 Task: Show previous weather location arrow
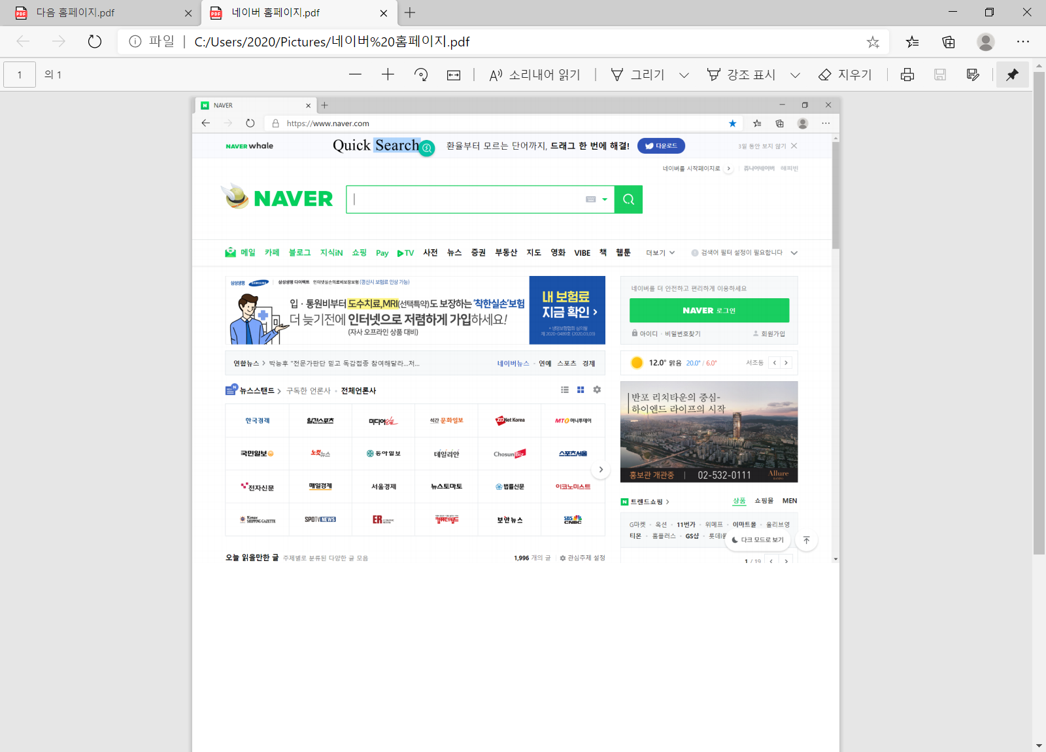775,363
